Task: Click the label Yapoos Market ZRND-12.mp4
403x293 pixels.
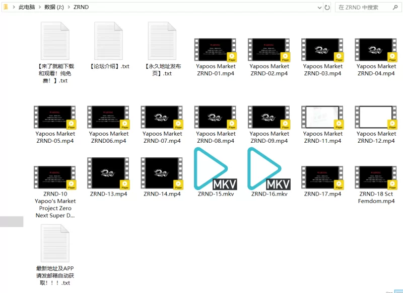Action: point(376,137)
